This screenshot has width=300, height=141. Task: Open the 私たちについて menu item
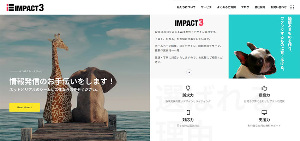(x=186, y=7)
